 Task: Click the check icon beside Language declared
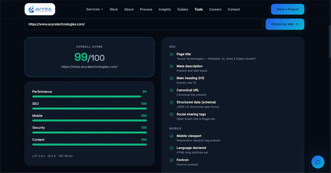[x=172, y=148]
